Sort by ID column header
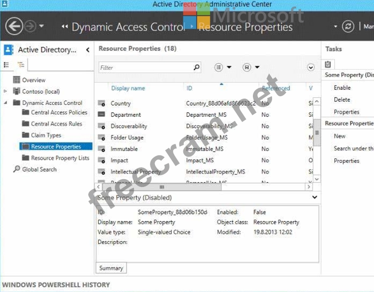The width and height of the screenshot is (374, 292). [x=189, y=88]
